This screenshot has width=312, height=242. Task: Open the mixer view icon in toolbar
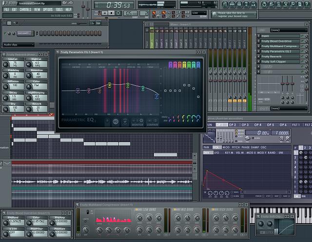click(253, 4)
